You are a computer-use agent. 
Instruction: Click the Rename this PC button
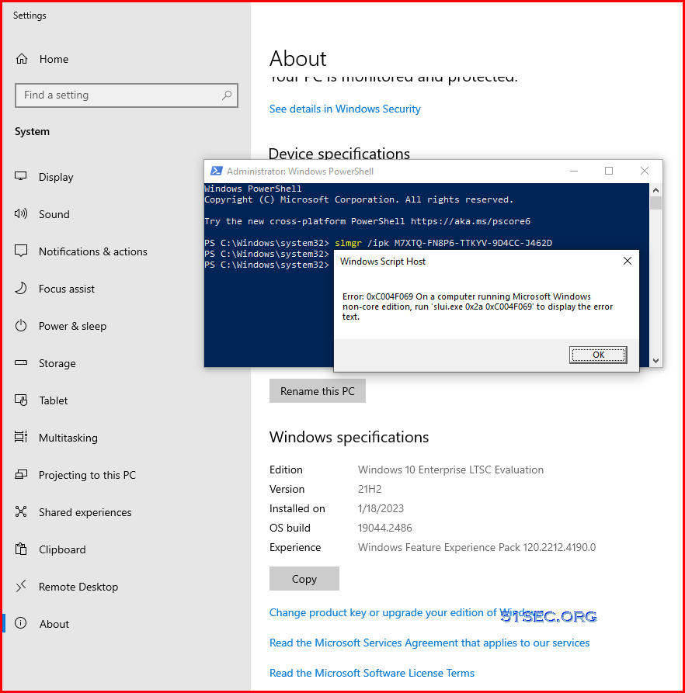(x=318, y=390)
